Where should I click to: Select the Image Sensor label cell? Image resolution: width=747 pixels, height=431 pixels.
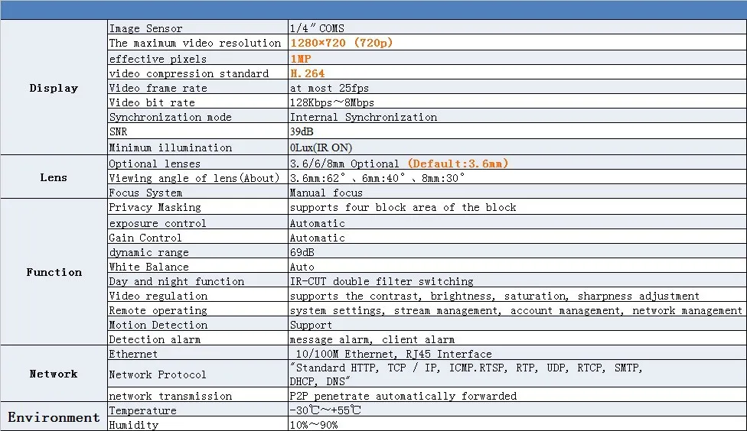(x=197, y=28)
